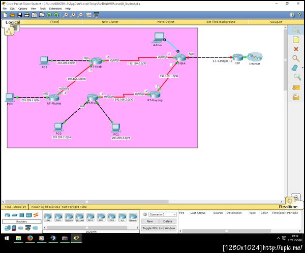Click the workspace horizontal scrollbar
The height and width of the screenshot is (253, 305).
point(87,202)
